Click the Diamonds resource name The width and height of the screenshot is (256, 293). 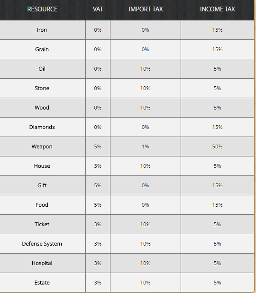pos(42,127)
